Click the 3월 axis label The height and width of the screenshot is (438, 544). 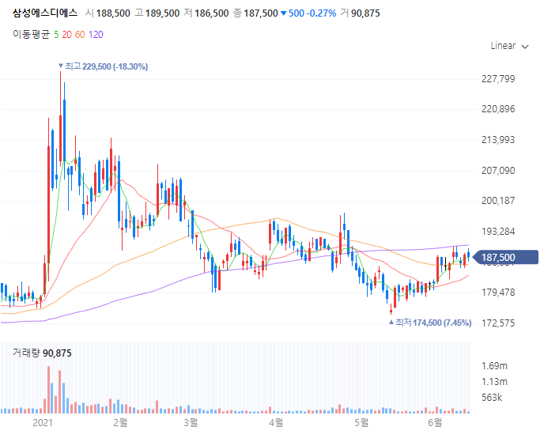(191, 422)
